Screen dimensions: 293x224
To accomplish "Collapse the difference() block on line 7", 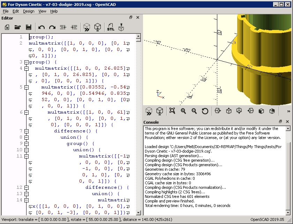I will click(27, 131).
